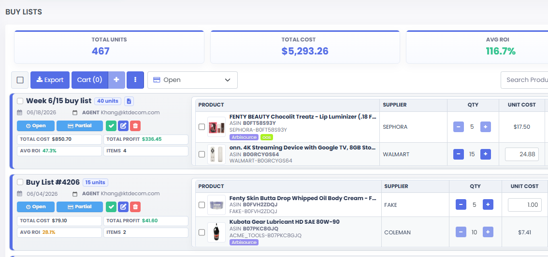Screen dimensions: 548x257
Task: Open the vertical three-dots menu
Action: (x=135, y=80)
